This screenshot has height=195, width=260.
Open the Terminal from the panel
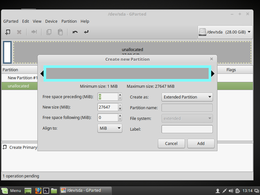pyautogui.click(x=46, y=191)
